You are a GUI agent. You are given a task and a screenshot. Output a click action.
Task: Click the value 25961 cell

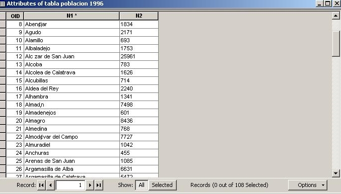(139, 56)
